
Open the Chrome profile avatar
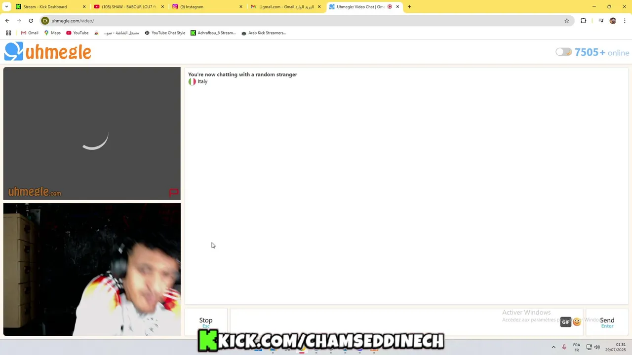coord(613,21)
